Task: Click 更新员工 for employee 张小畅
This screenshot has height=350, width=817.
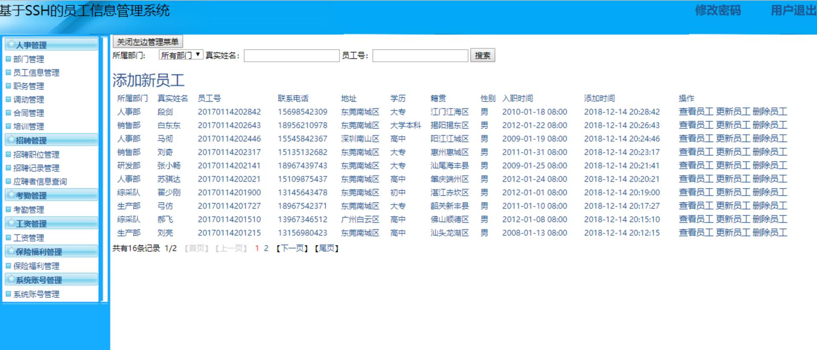Action: pos(733,166)
